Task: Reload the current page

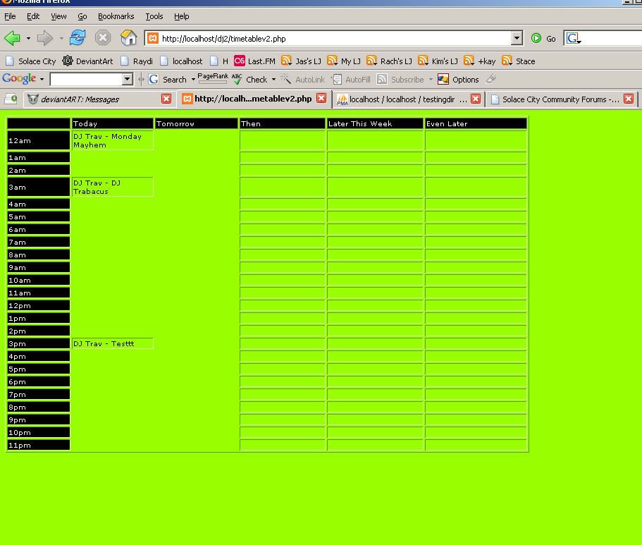Action: coord(77,38)
